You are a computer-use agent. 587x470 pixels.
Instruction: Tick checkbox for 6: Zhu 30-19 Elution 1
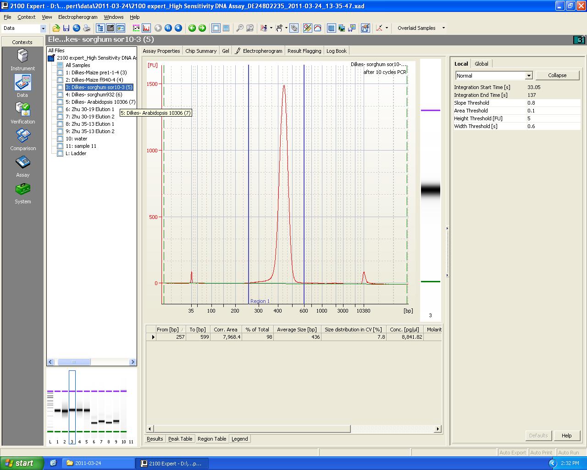pos(60,109)
